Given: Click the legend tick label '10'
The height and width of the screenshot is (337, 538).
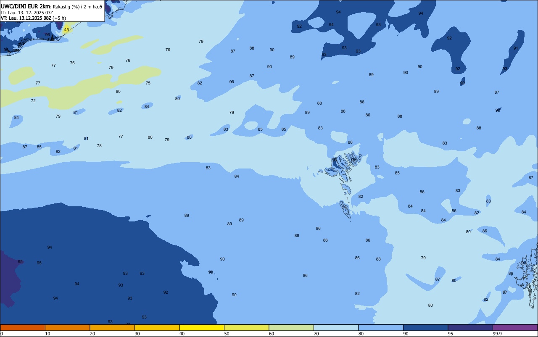Looking at the screenshot, I should (x=47, y=334).
